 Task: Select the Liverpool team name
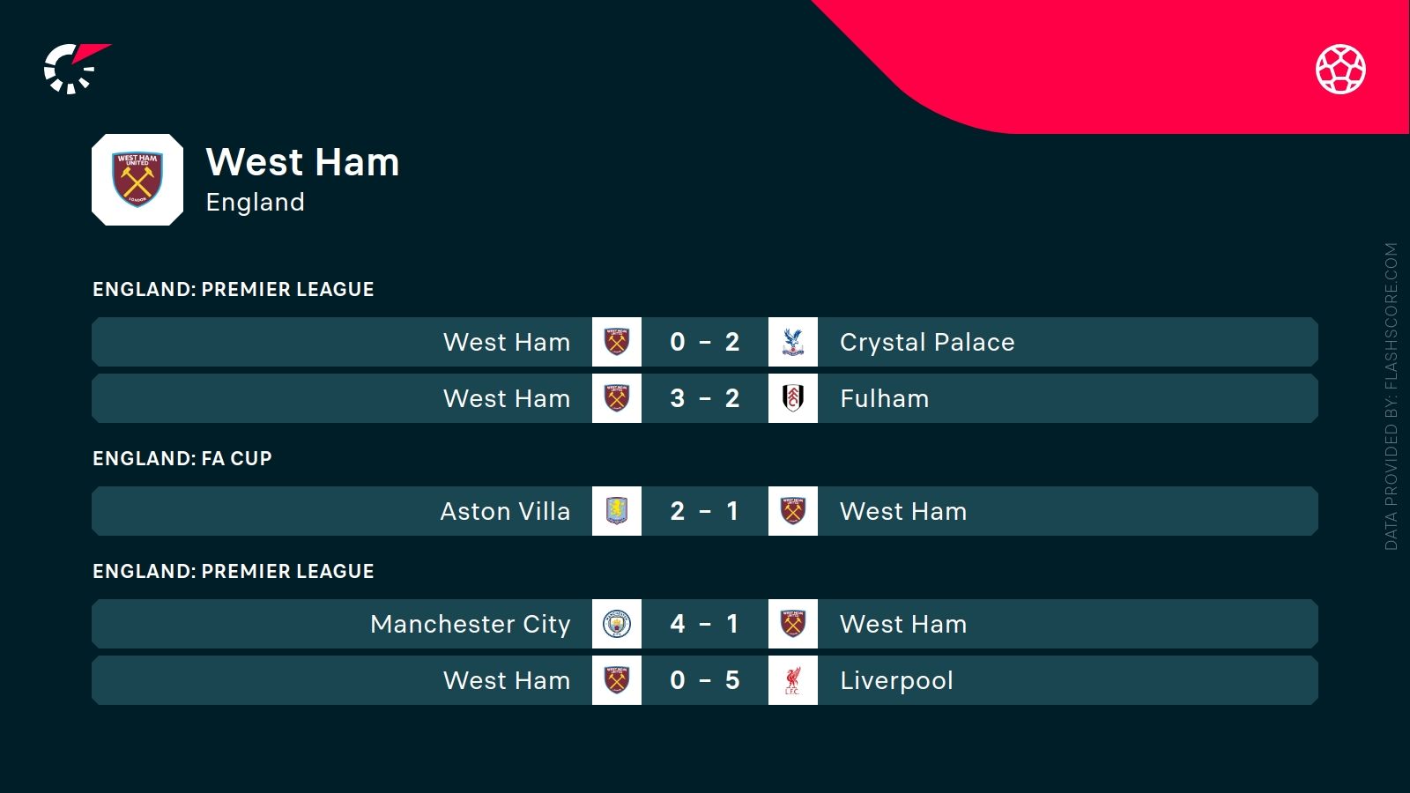tap(896, 680)
